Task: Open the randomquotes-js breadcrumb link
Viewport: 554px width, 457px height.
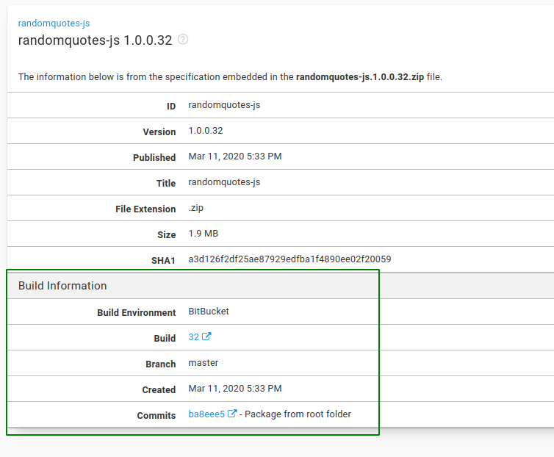Action: click(54, 24)
